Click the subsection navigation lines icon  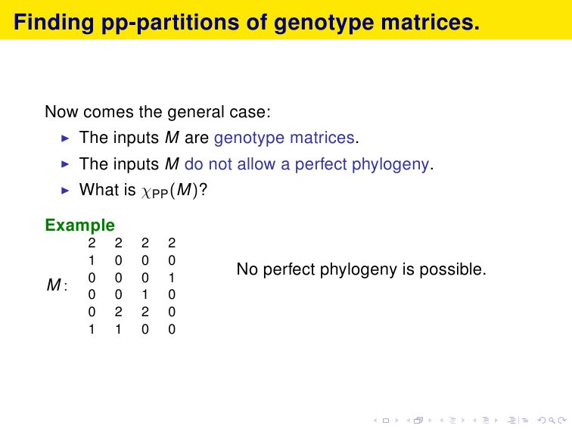click(452, 420)
